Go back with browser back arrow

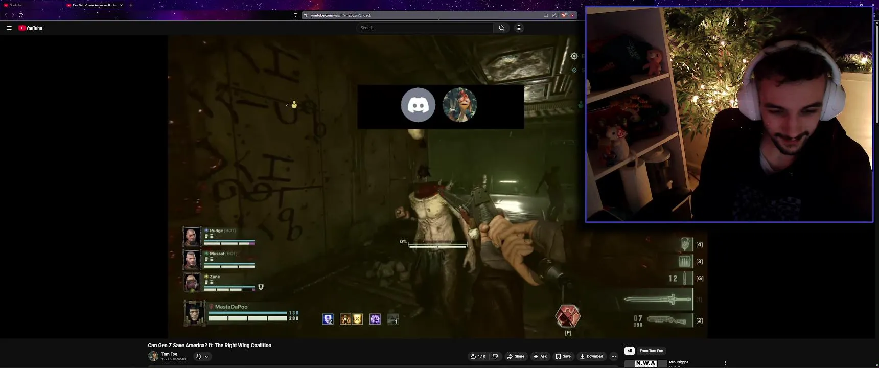(x=6, y=15)
